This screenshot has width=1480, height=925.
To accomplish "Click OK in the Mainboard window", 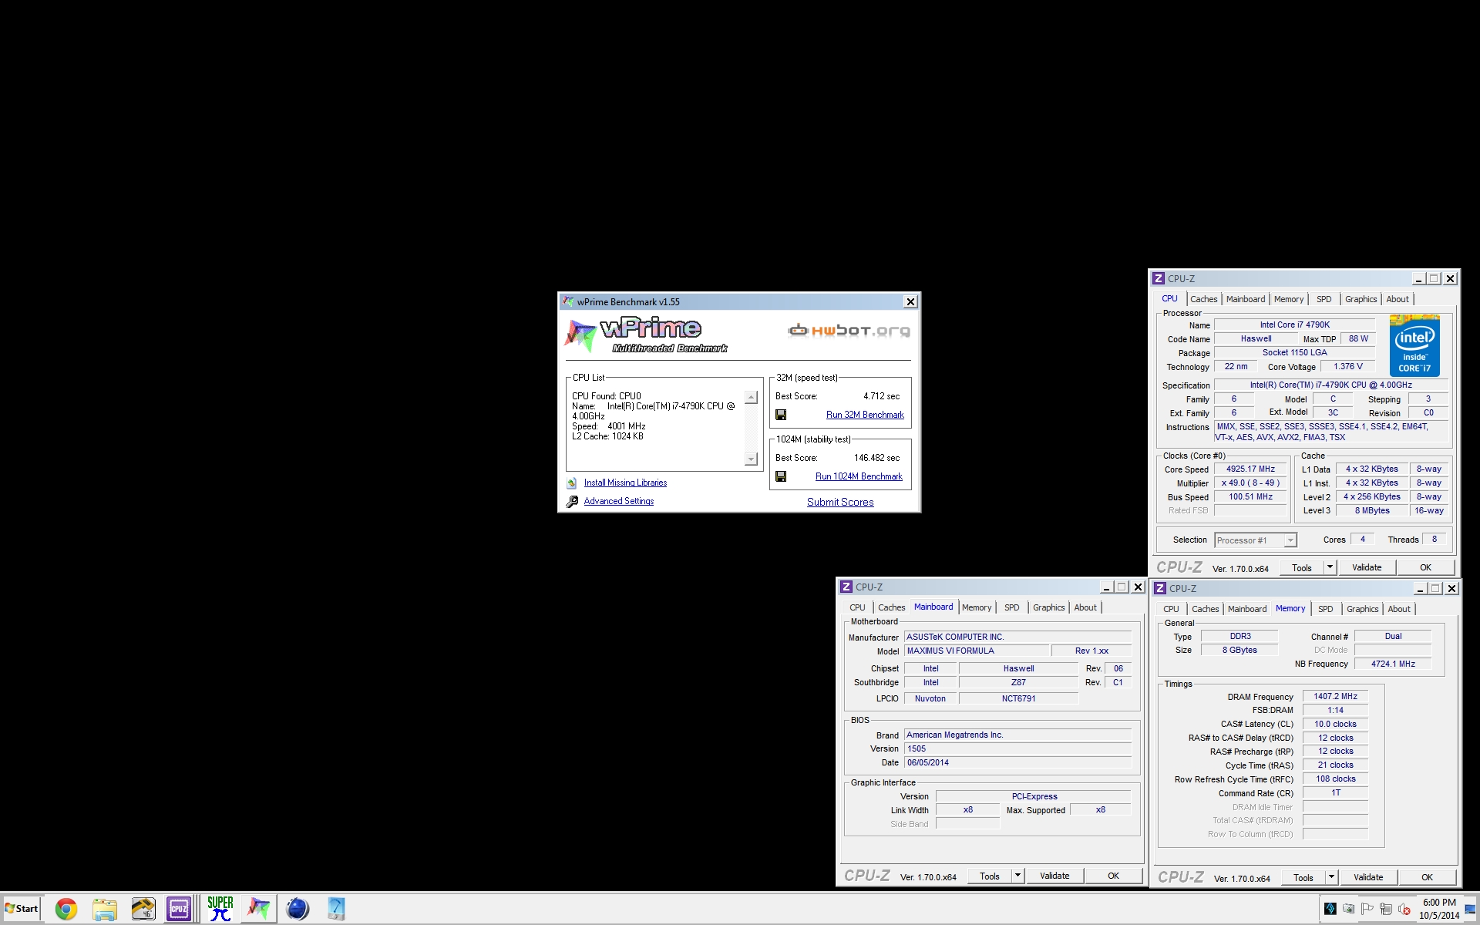I will pyautogui.click(x=1113, y=876).
